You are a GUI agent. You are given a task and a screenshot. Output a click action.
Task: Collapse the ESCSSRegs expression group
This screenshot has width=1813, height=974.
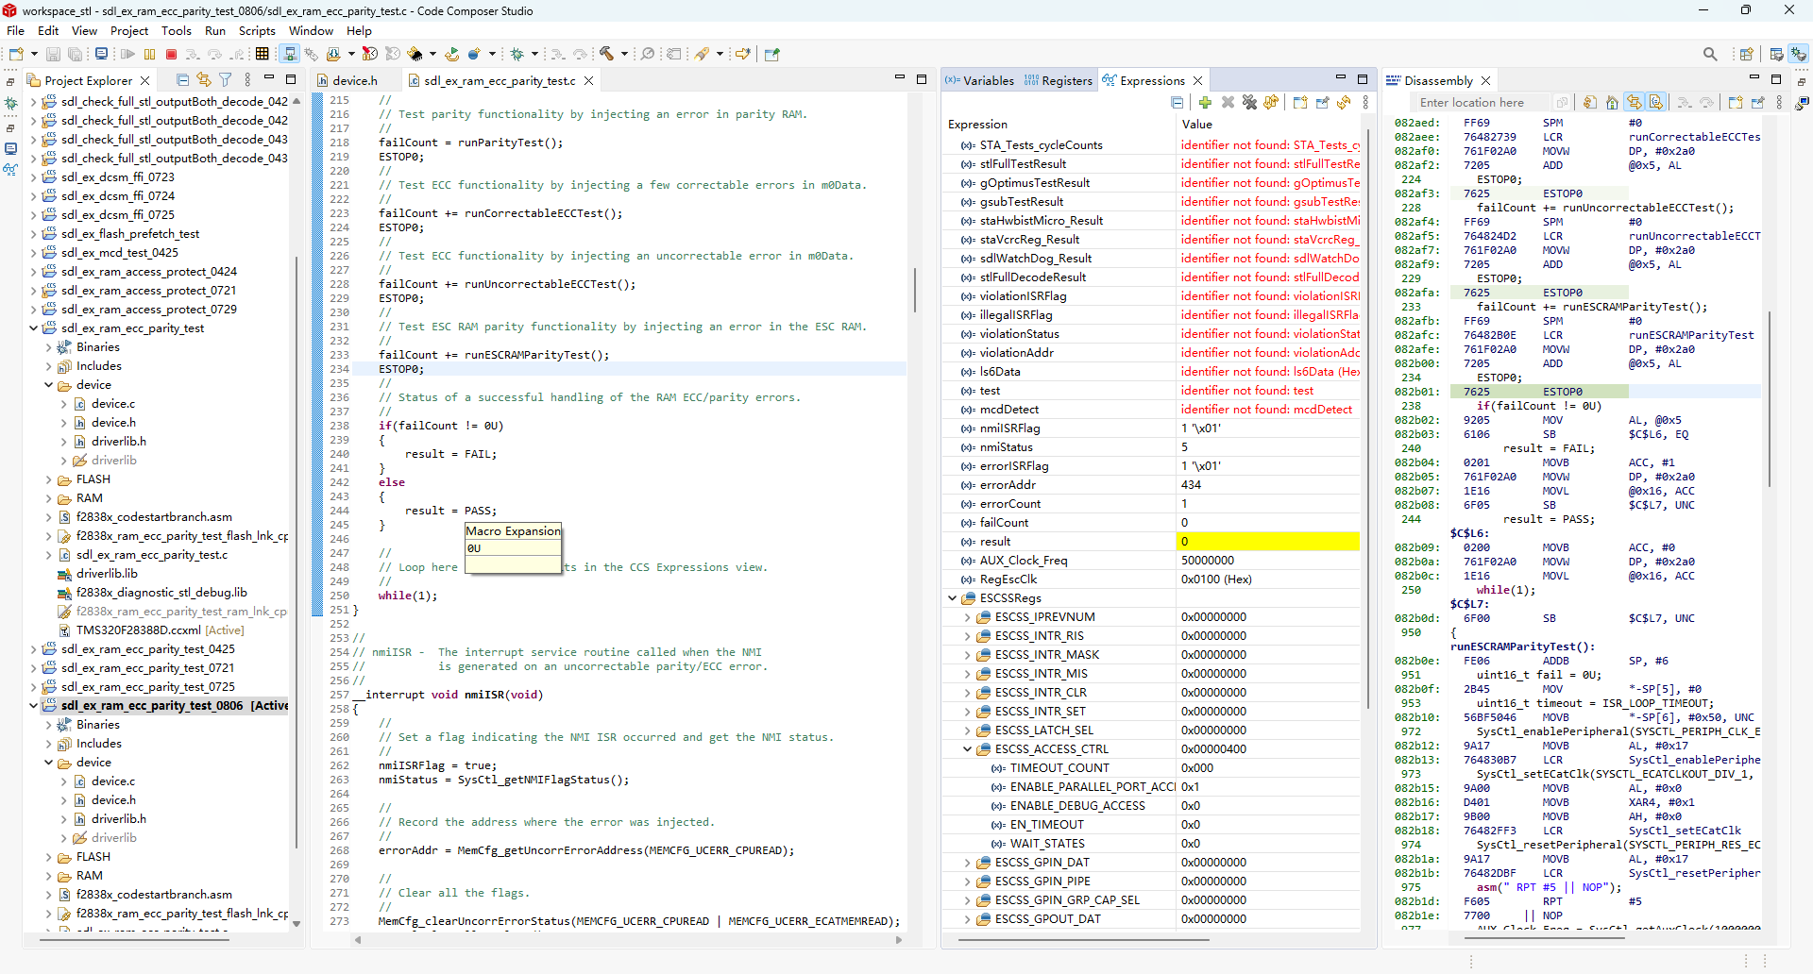tap(952, 597)
